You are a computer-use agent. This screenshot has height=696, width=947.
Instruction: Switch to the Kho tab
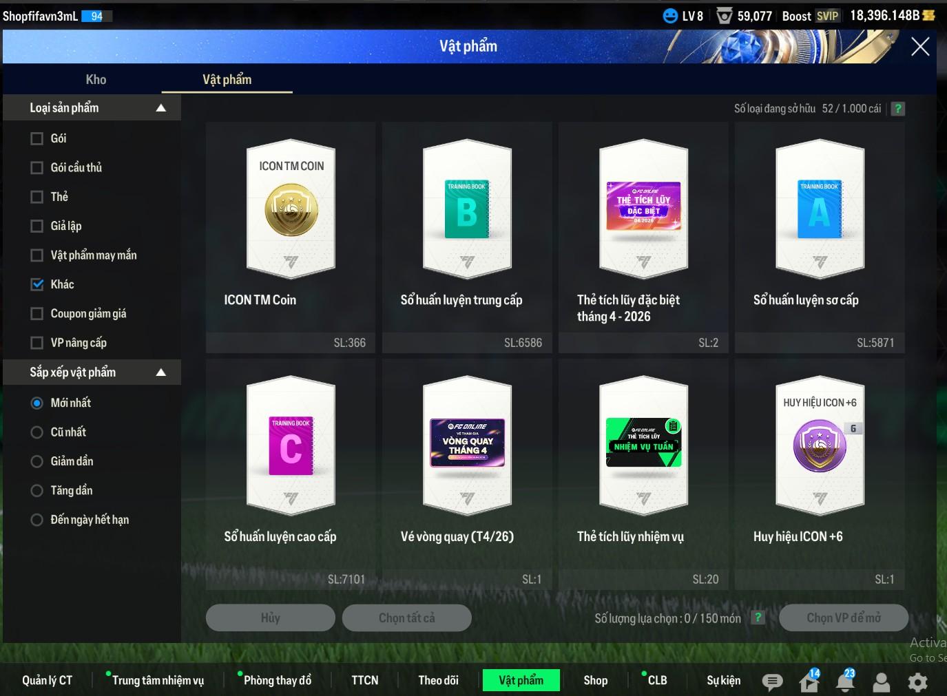96,79
